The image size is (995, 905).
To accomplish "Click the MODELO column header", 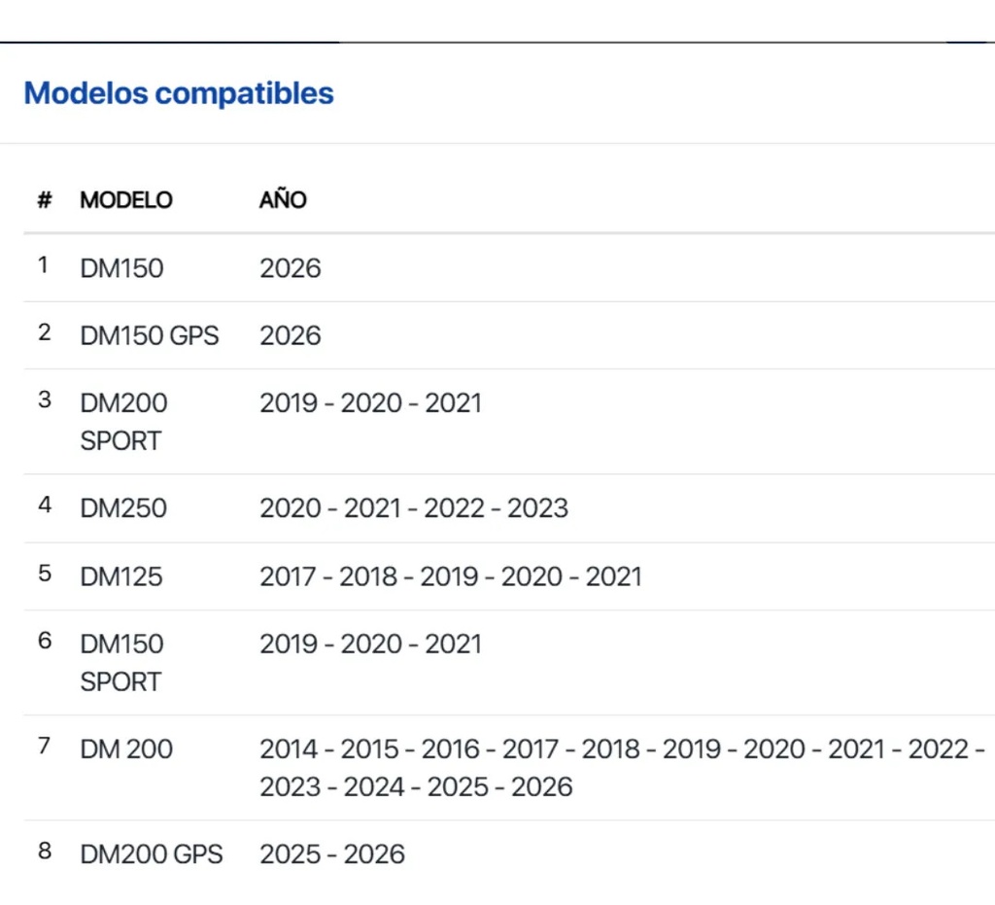I will pyautogui.click(x=126, y=200).
